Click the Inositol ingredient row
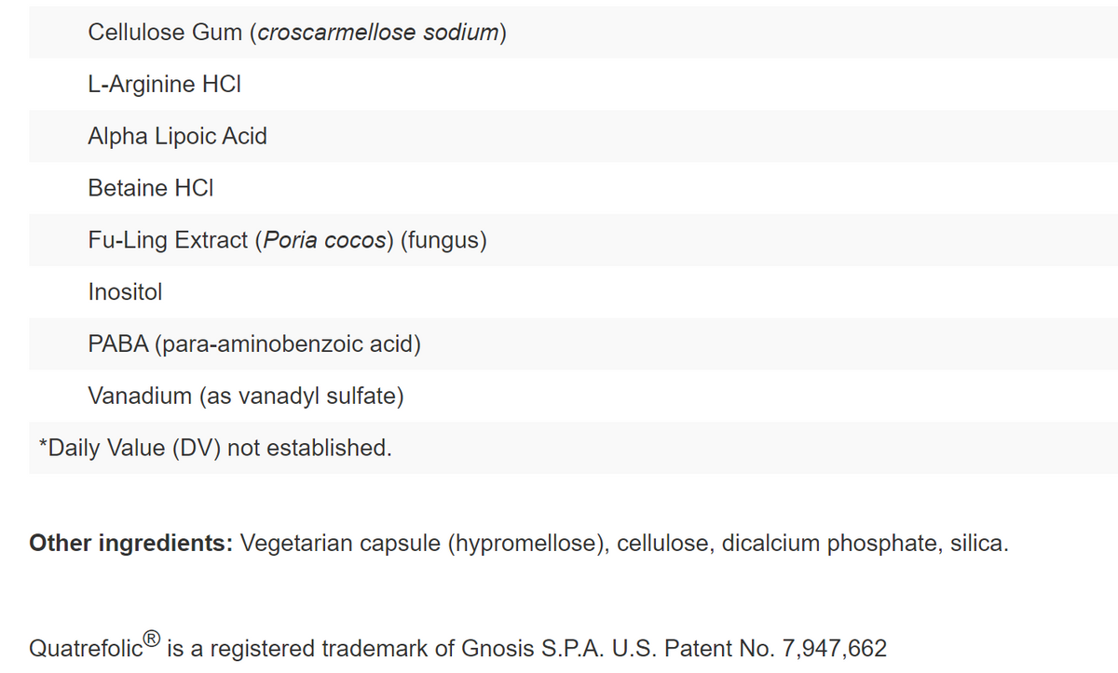The width and height of the screenshot is (1118, 673). [x=125, y=292]
